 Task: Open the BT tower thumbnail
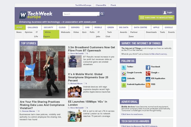[x=75, y=61]
